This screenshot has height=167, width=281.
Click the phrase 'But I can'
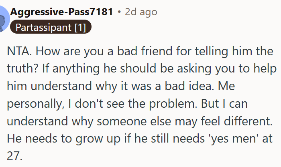pyautogui.click(x=224, y=104)
